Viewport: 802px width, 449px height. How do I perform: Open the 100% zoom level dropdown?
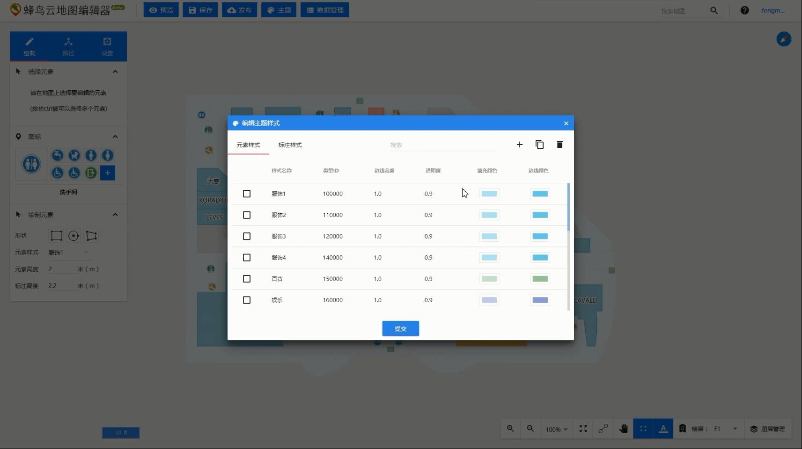point(556,429)
